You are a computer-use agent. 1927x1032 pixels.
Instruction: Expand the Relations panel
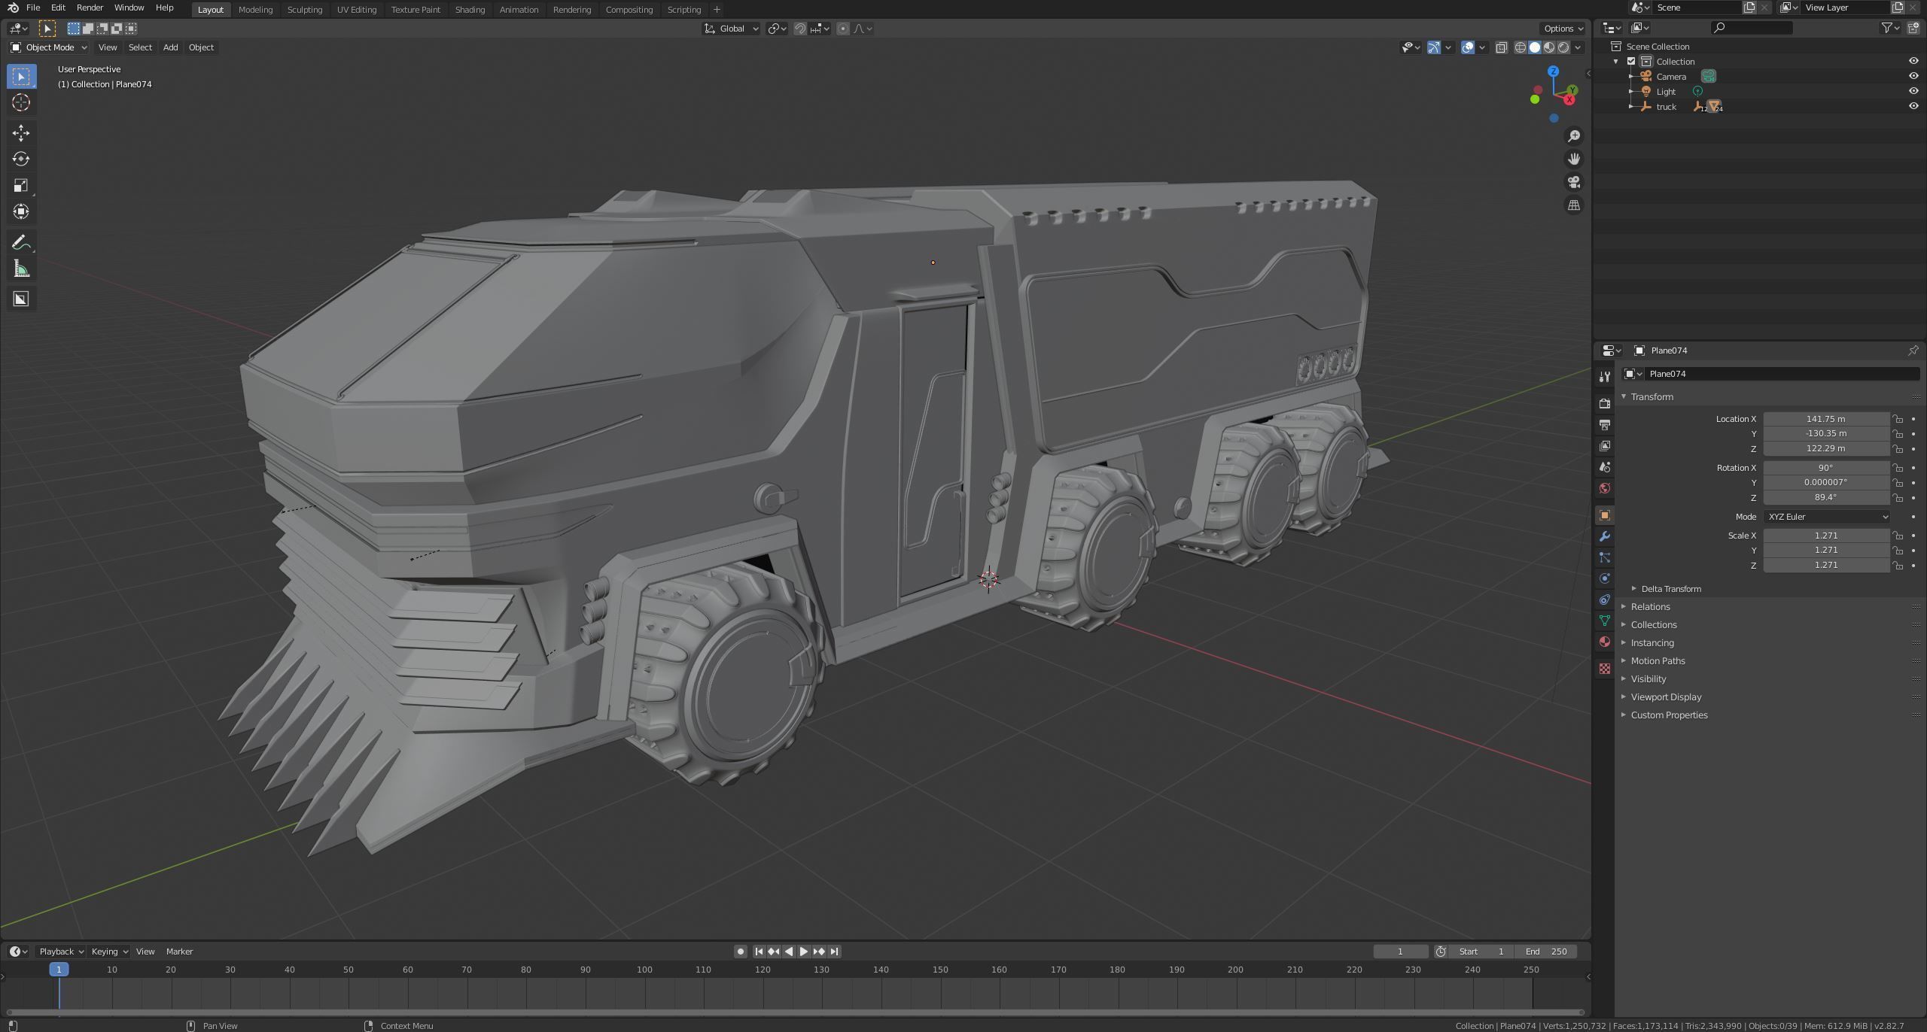click(1650, 607)
